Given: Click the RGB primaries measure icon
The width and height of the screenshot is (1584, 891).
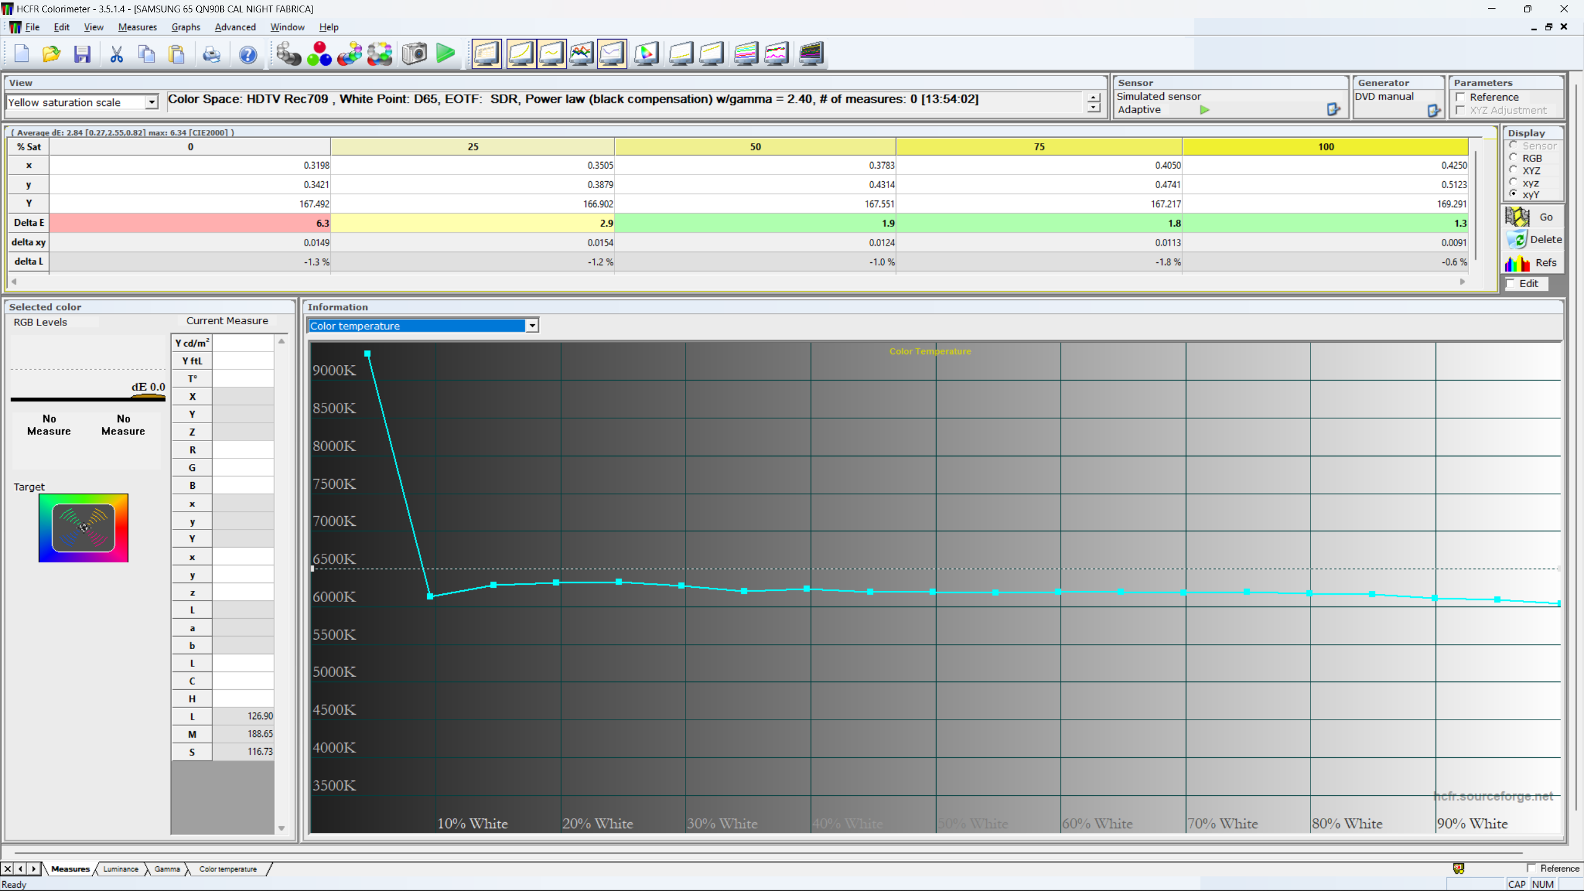Looking at the screenshot, I should point(319,54).
